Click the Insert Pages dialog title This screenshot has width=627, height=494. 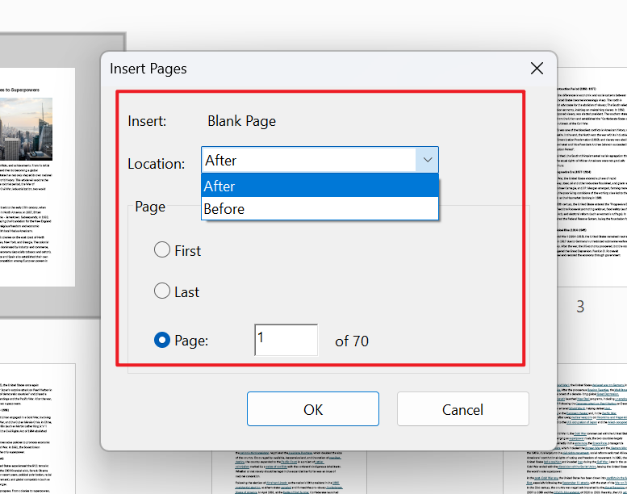point(148,69)
